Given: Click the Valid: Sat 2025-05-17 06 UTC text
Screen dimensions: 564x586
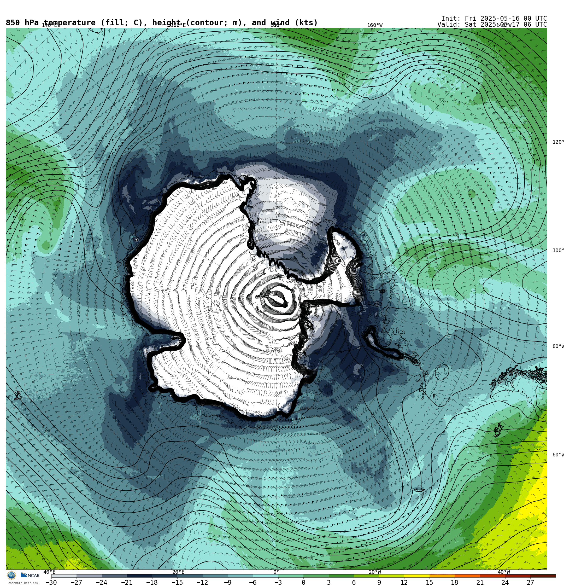Looking at the screenshot, I should pyautogui.click(x=492, y=25).
